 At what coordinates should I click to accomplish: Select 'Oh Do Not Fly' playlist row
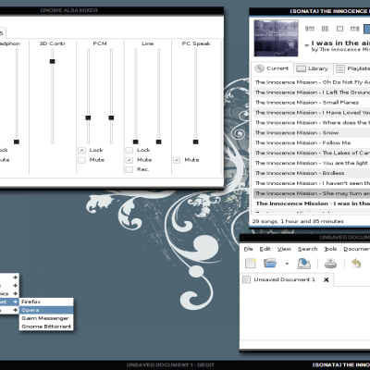pos(312,82)
